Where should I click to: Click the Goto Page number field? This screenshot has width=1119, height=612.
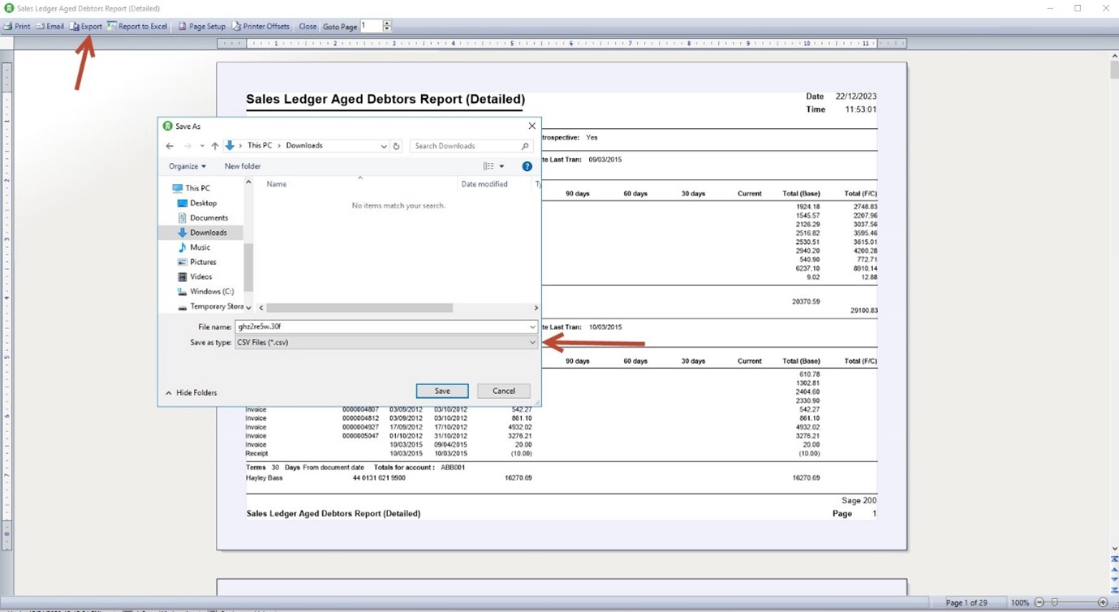pyautogui.click(x=371, y=26)
